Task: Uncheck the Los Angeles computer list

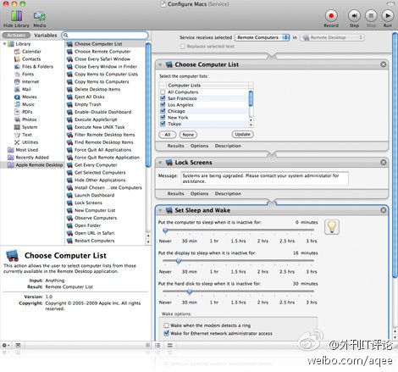Action: click(x=163, y=105)
